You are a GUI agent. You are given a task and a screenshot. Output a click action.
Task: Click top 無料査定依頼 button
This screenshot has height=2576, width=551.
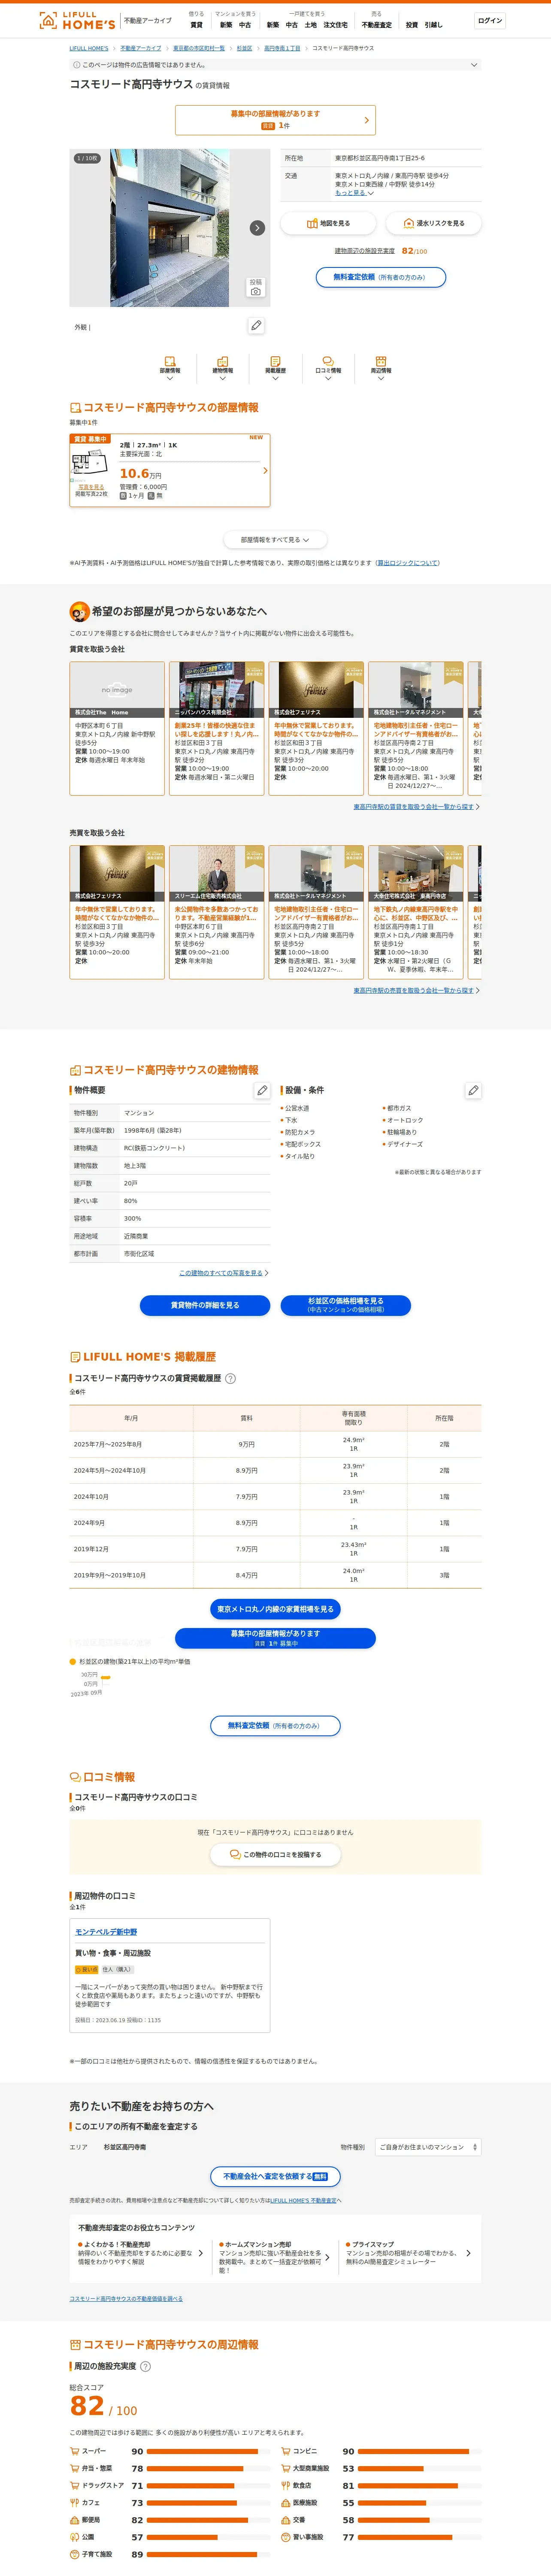click(x=381, y=277)
